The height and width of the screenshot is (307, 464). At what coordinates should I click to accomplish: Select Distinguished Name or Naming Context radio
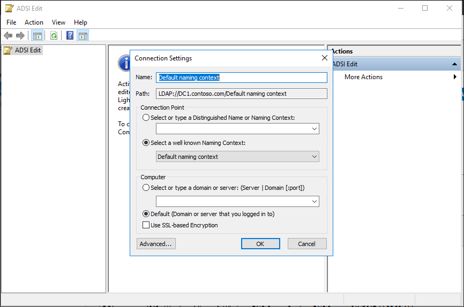click(146, 118)
